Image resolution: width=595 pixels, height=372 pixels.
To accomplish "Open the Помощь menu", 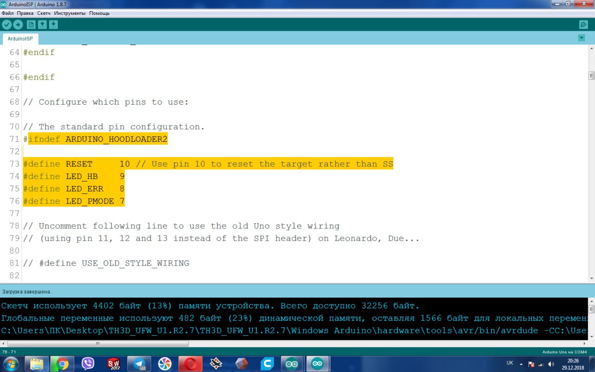I will pos(99,13).
